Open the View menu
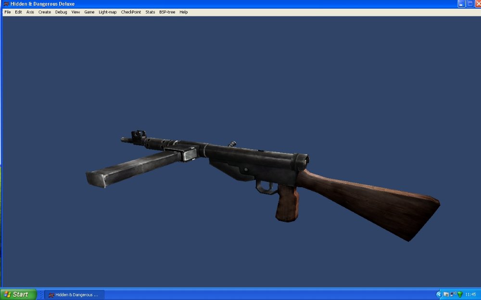Viewport: 481px width, 300px height. [x=76, y=12]
